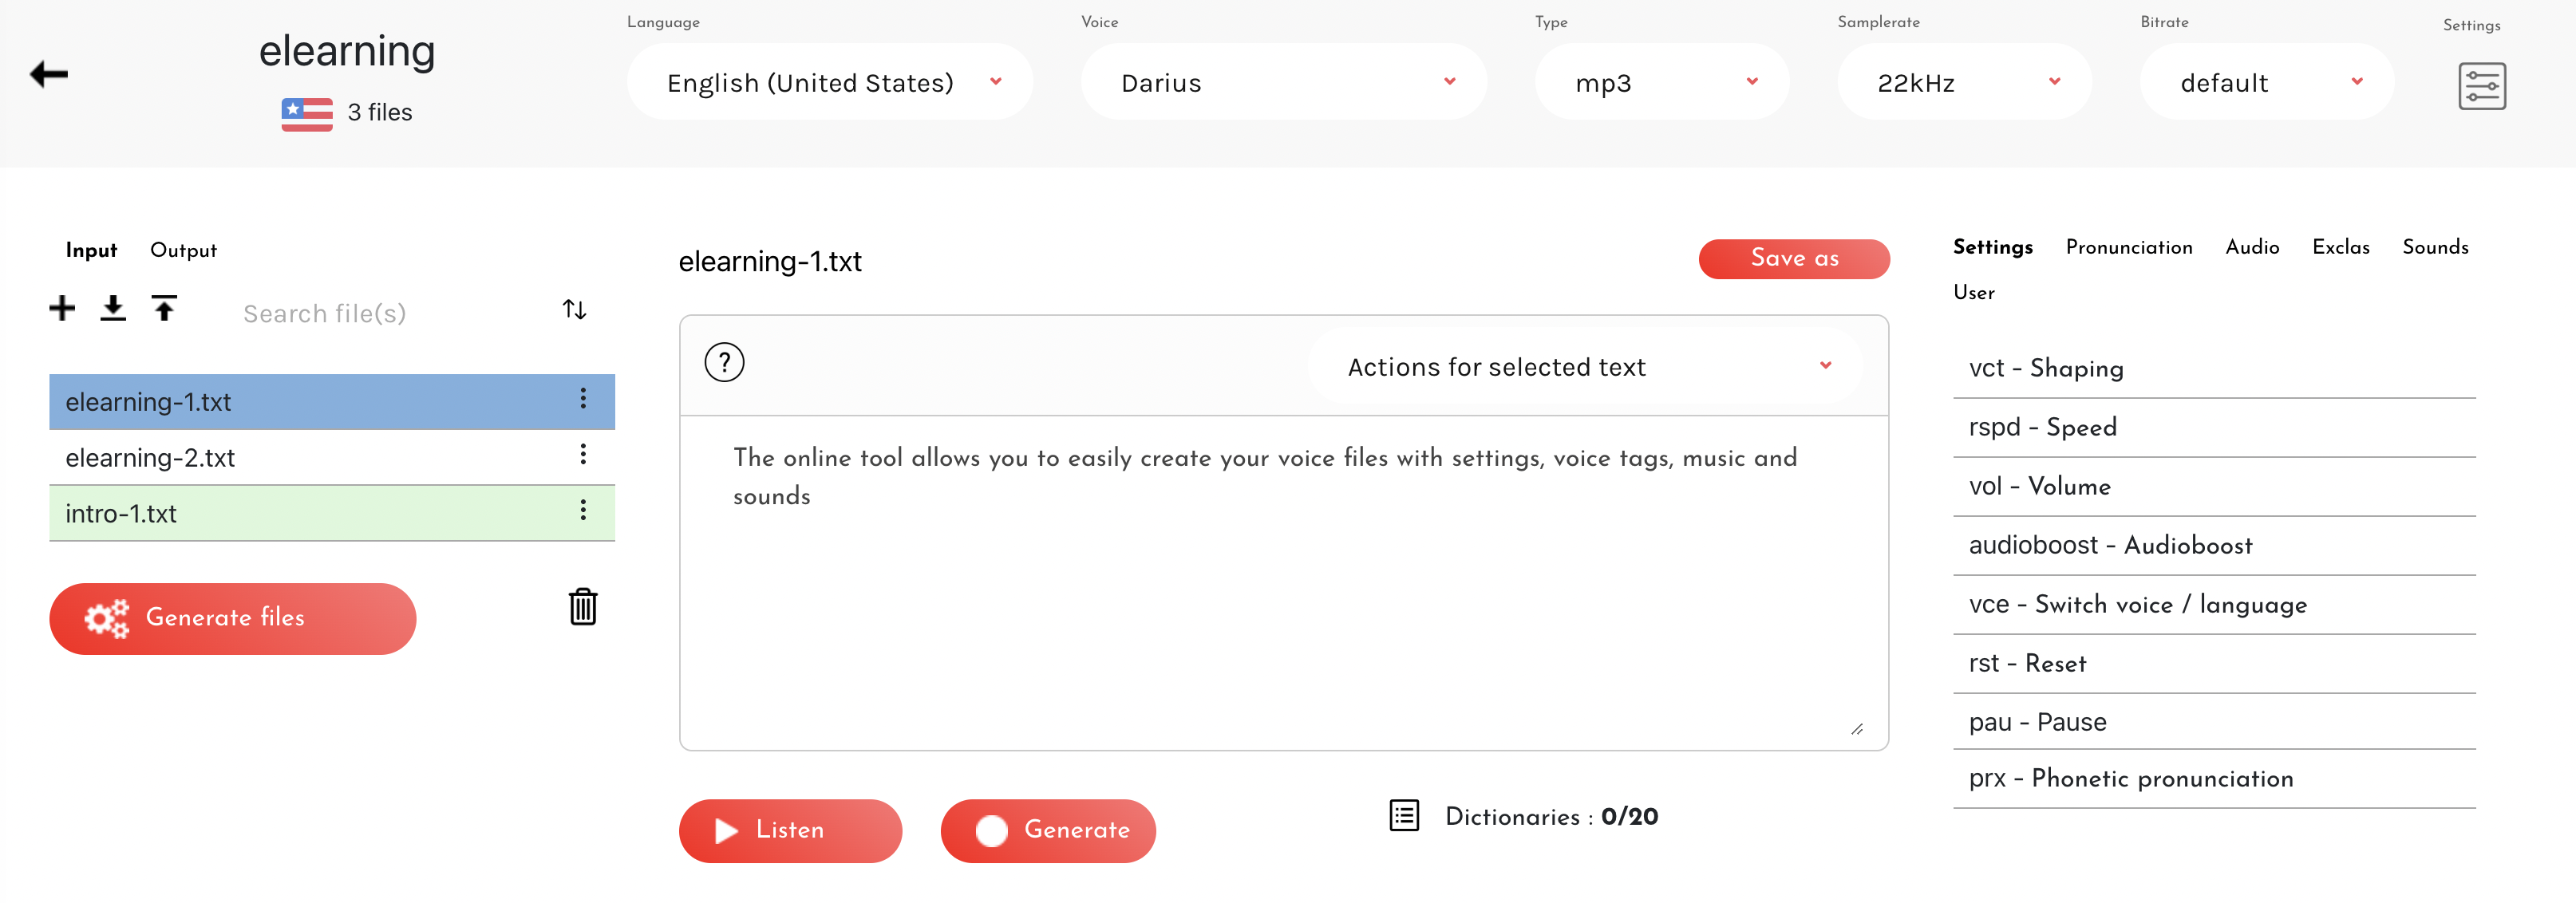Click the elearning project title
This screenshot has width=2576, height=903.
[347, 51]
